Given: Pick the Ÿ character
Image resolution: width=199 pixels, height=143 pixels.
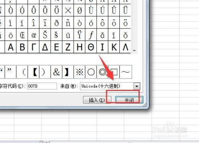Looking at the screenshot, I should coord(80,35).
